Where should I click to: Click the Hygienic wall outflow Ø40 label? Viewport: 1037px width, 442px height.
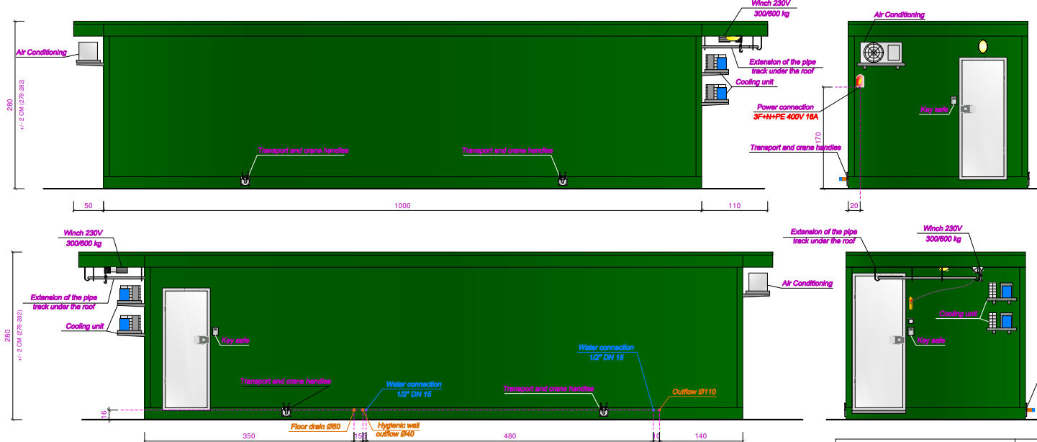click(398, 430)
